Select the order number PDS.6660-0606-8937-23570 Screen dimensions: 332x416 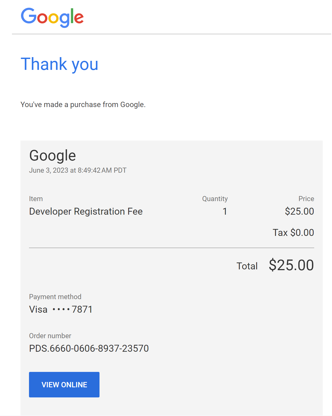point(89,348)
